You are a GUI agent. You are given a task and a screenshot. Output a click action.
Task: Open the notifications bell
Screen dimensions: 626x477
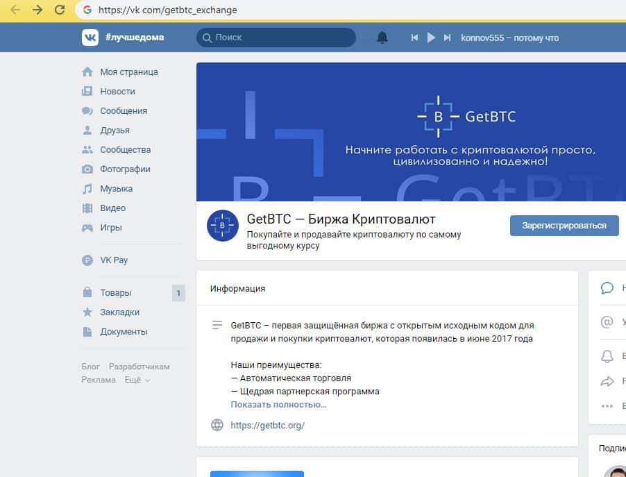click(382, 37)
